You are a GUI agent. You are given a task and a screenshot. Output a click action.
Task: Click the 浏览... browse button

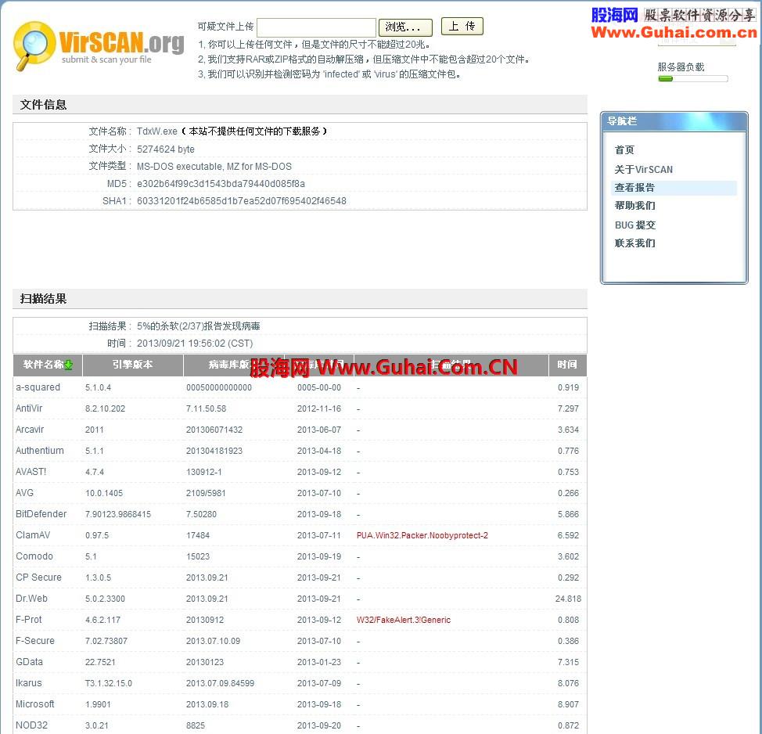pos(405,27)
